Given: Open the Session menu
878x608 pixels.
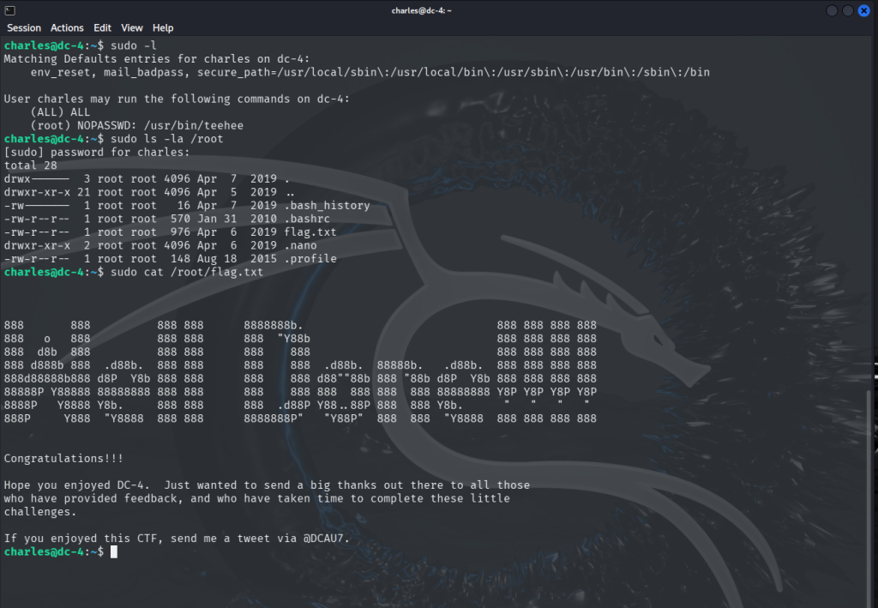Looking at the screenshot, I should pos(24,28).
